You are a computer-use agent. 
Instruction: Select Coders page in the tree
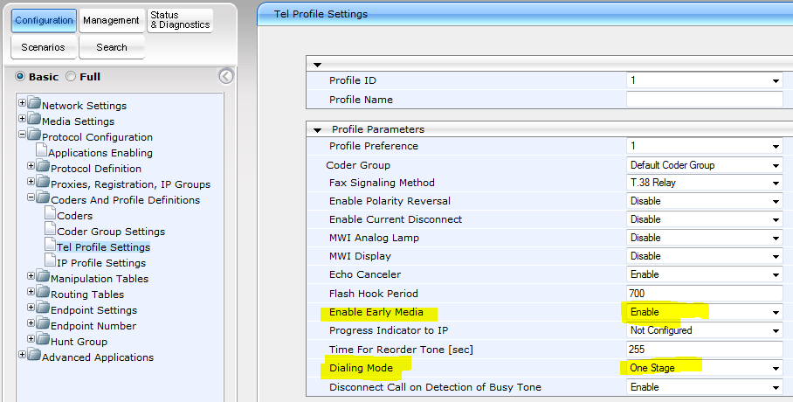click(x=75, y=216)
